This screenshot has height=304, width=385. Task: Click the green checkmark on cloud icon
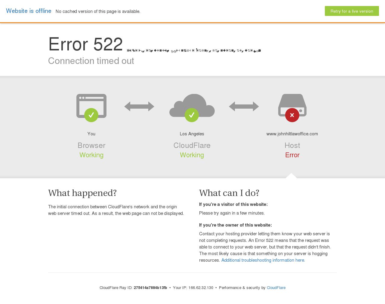192,115
